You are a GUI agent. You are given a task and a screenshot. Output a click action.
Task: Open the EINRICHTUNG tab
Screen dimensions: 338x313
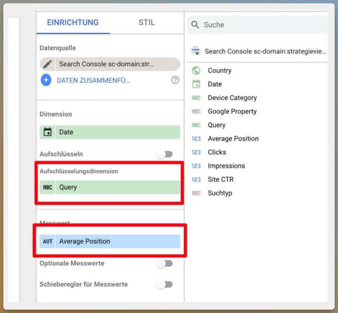pyautogui.click(x=73, y=23)
